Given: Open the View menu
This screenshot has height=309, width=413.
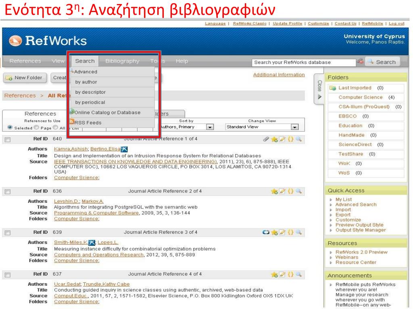Looking at the screenshot, I should tap(58, 61).
